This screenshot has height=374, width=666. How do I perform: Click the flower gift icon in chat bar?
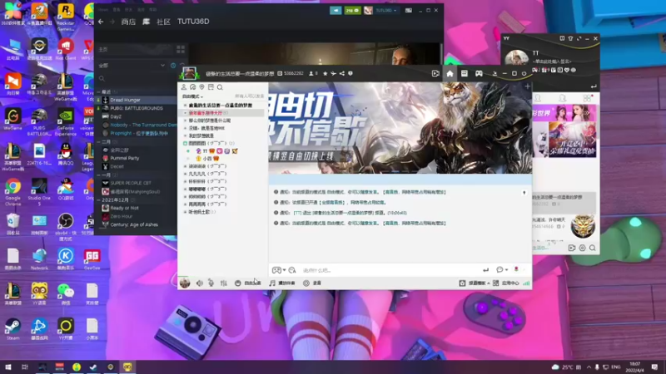[x=516, y=269]
